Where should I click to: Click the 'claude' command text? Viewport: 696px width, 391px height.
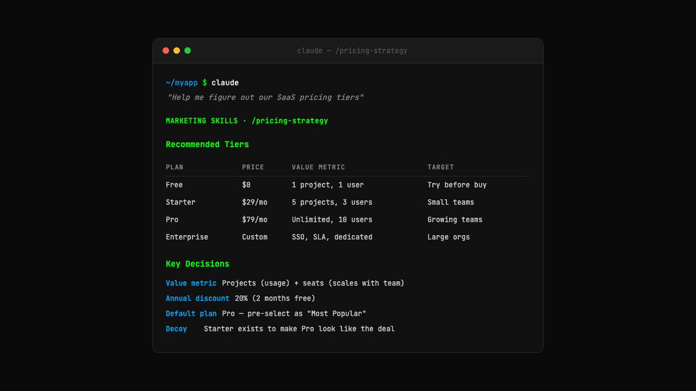(x=225, y=83)
